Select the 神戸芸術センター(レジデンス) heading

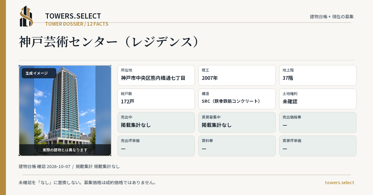(109, 42)
